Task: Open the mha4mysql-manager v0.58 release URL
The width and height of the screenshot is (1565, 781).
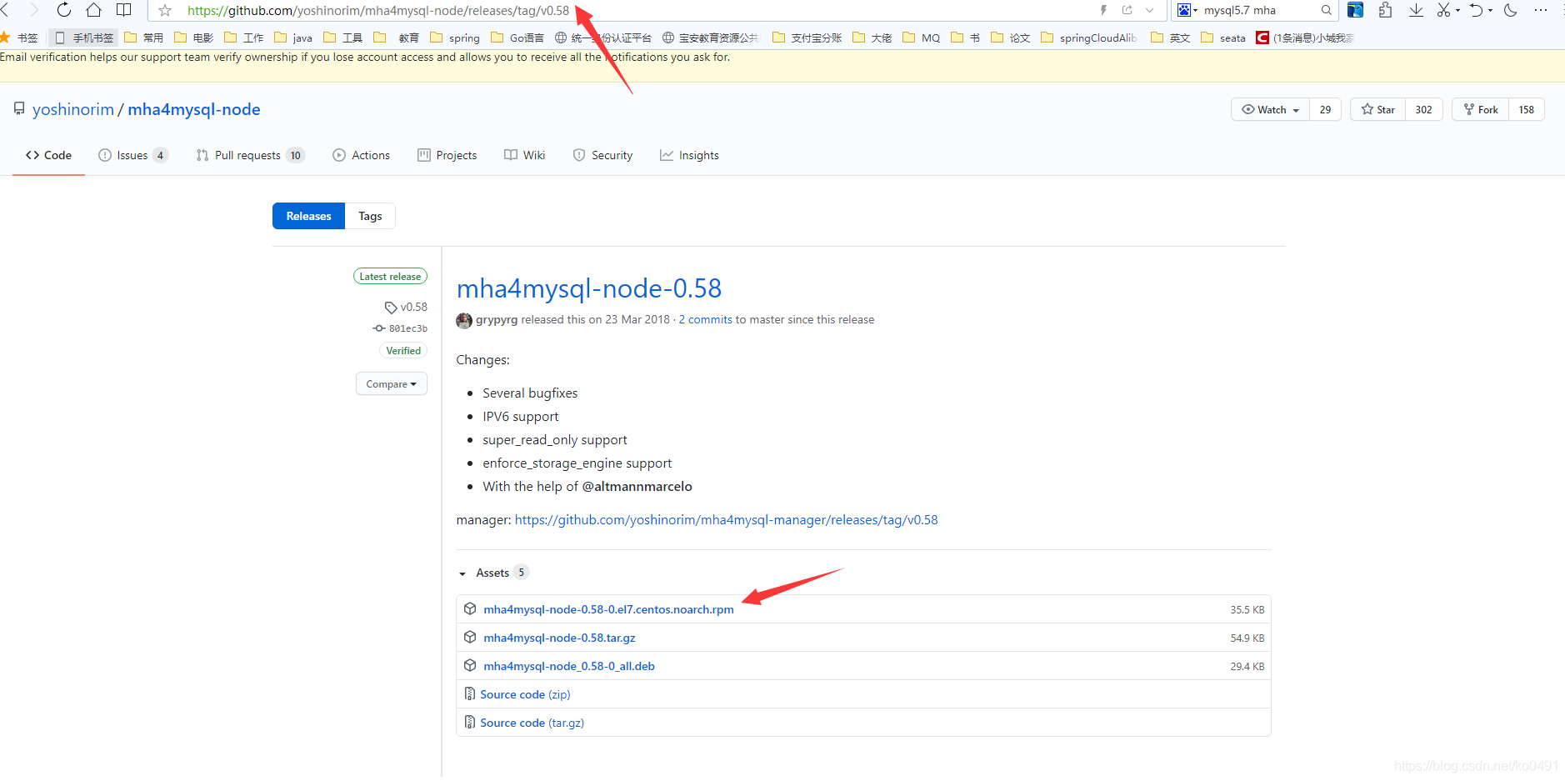Action: tap(726, 519)
